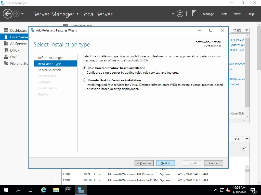Open Command Prompt from taskbar
This screenshot has height=195, width=261.
[x=68, y=190]
